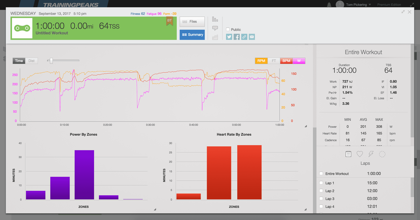Switch to the Dist tab
The width and height of the screenshot is (420, 220).
click(x=31, y=60)
